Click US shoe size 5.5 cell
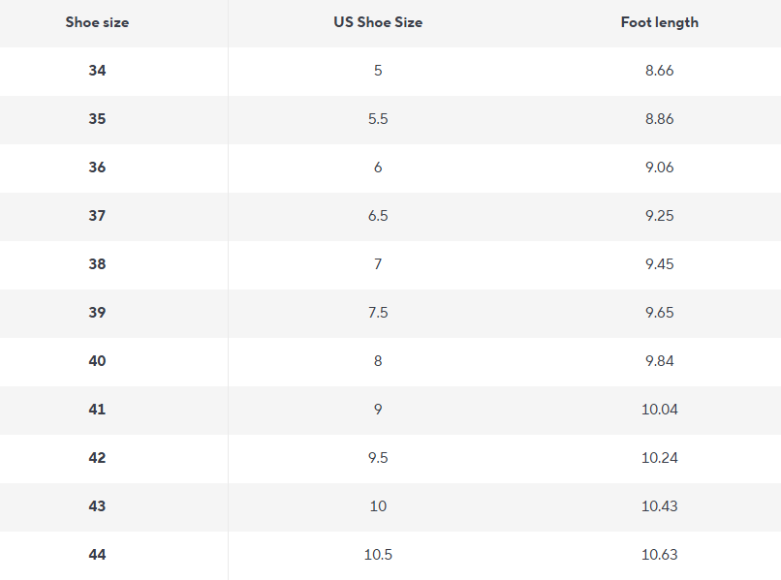781x580 pixels. 378,119
